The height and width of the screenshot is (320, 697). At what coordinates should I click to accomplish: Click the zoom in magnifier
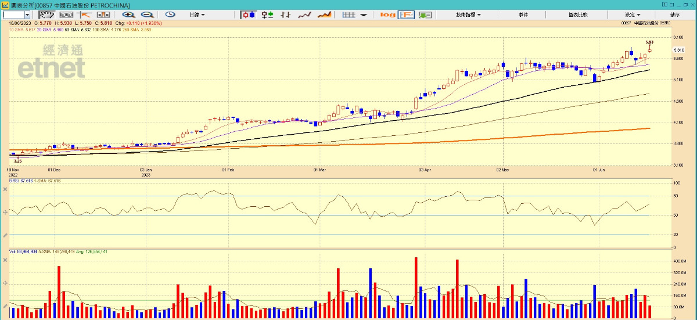128,15
